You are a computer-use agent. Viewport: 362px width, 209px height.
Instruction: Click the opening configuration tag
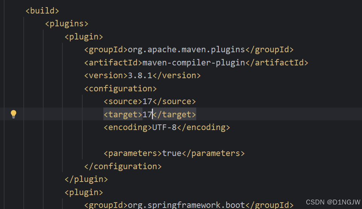click(121, 89)
